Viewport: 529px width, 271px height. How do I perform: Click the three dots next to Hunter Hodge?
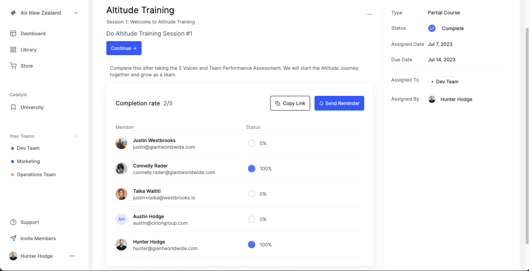click(x=72, y=256)
